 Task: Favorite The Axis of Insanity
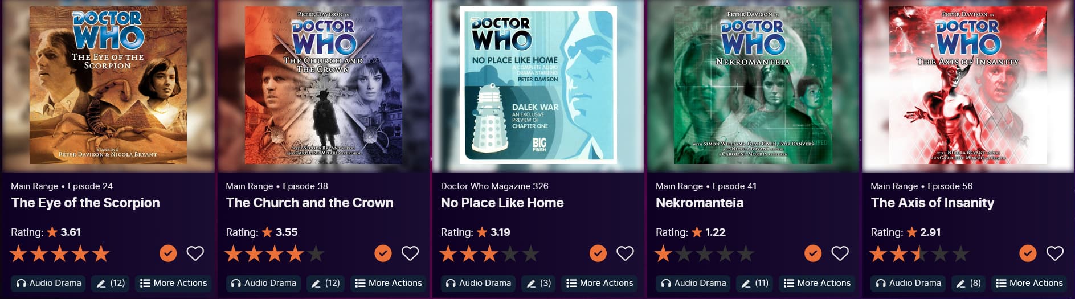tap(1055, 253)
